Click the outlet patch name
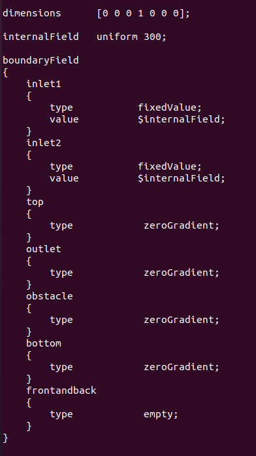 click(44, 249)
